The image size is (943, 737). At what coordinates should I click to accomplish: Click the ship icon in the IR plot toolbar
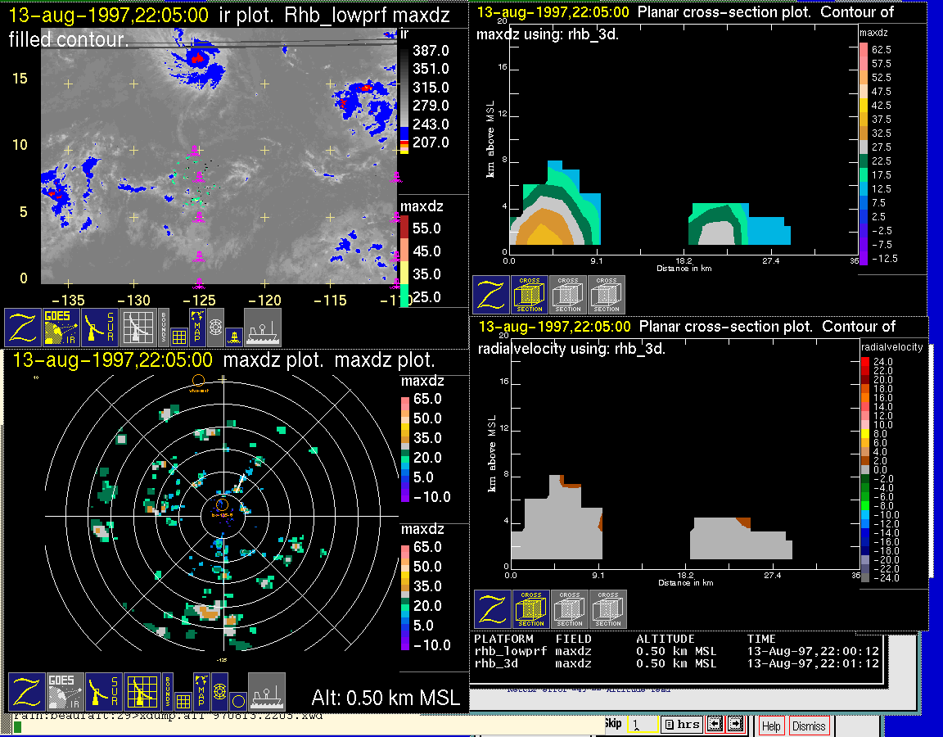coord(263,328)
